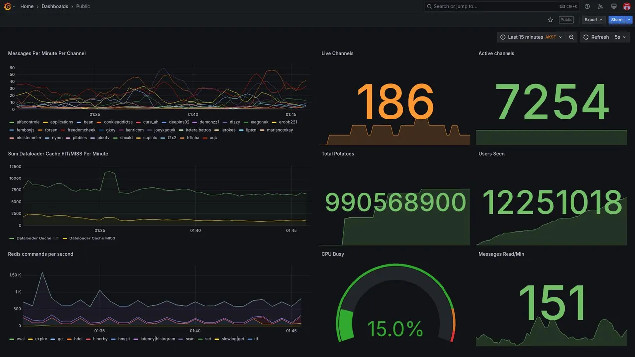Click the blue Share button
635x357 pixels.
pos(617,20)
